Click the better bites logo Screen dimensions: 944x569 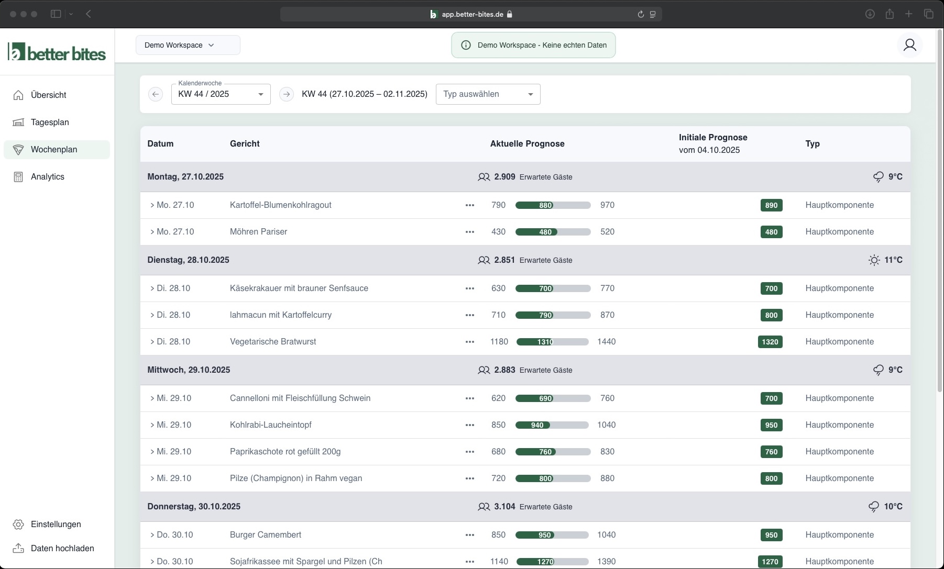(57, 52)
